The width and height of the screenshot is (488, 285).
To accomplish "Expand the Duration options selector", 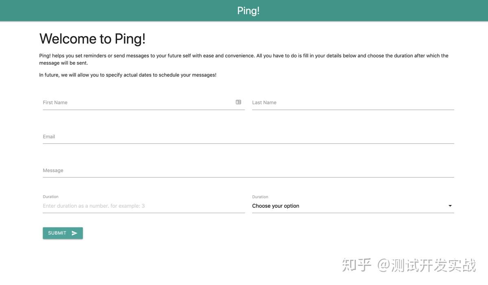I will point(352,206).
